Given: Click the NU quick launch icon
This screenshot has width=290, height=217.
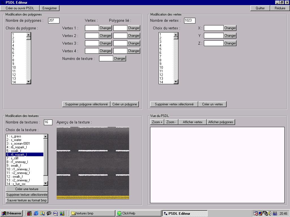Looking at the screenshot, I should click(56, 214).
